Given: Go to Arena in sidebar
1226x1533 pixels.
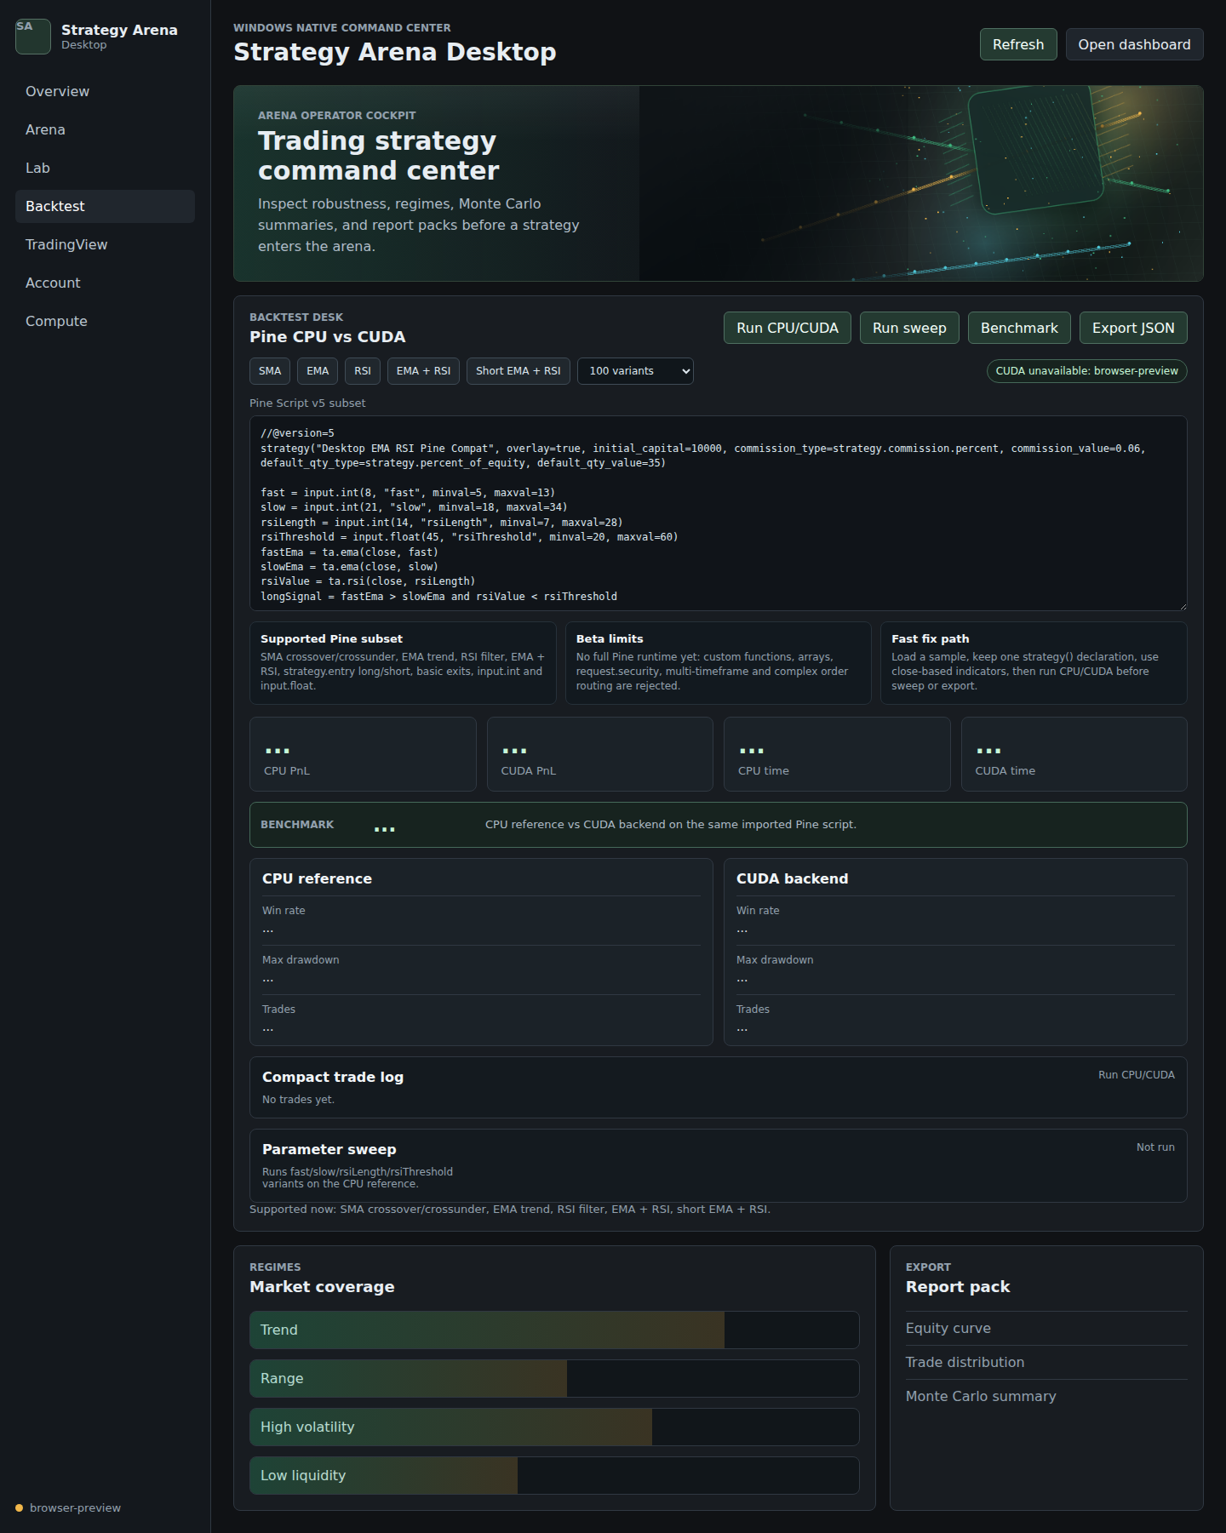Looking at the screenshot, I should (x=105, y=129).
